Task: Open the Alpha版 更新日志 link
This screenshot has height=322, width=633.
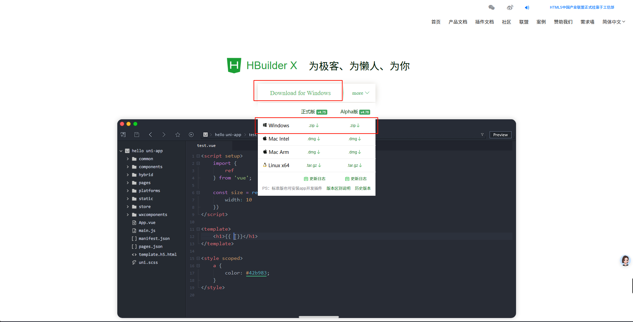Action: (x=356, y=179)
